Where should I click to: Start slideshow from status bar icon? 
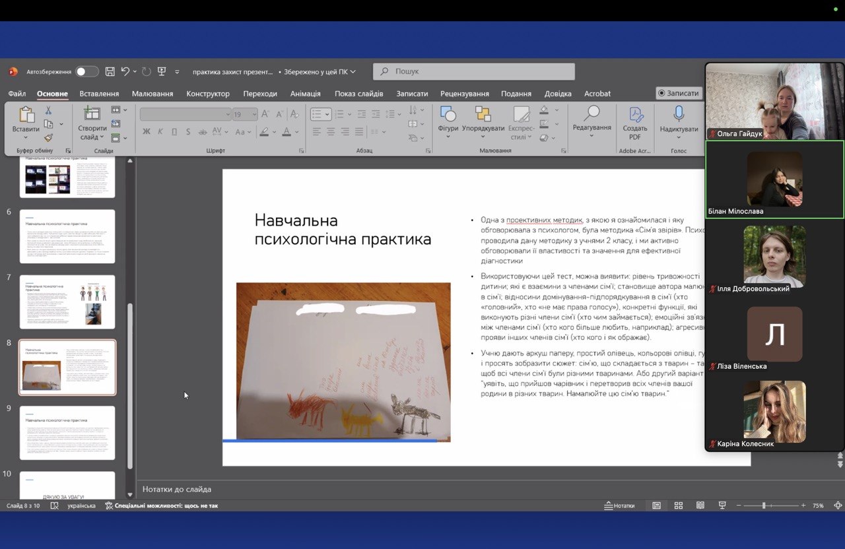coord(722,505)
